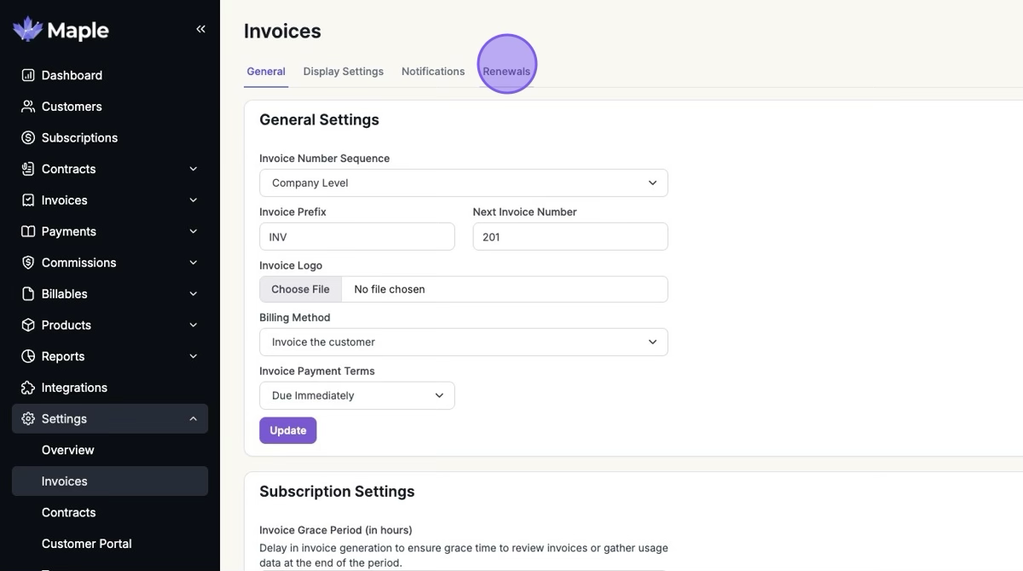
Task: Click the Subscriptions dollar icon
Action: (28, 137)
